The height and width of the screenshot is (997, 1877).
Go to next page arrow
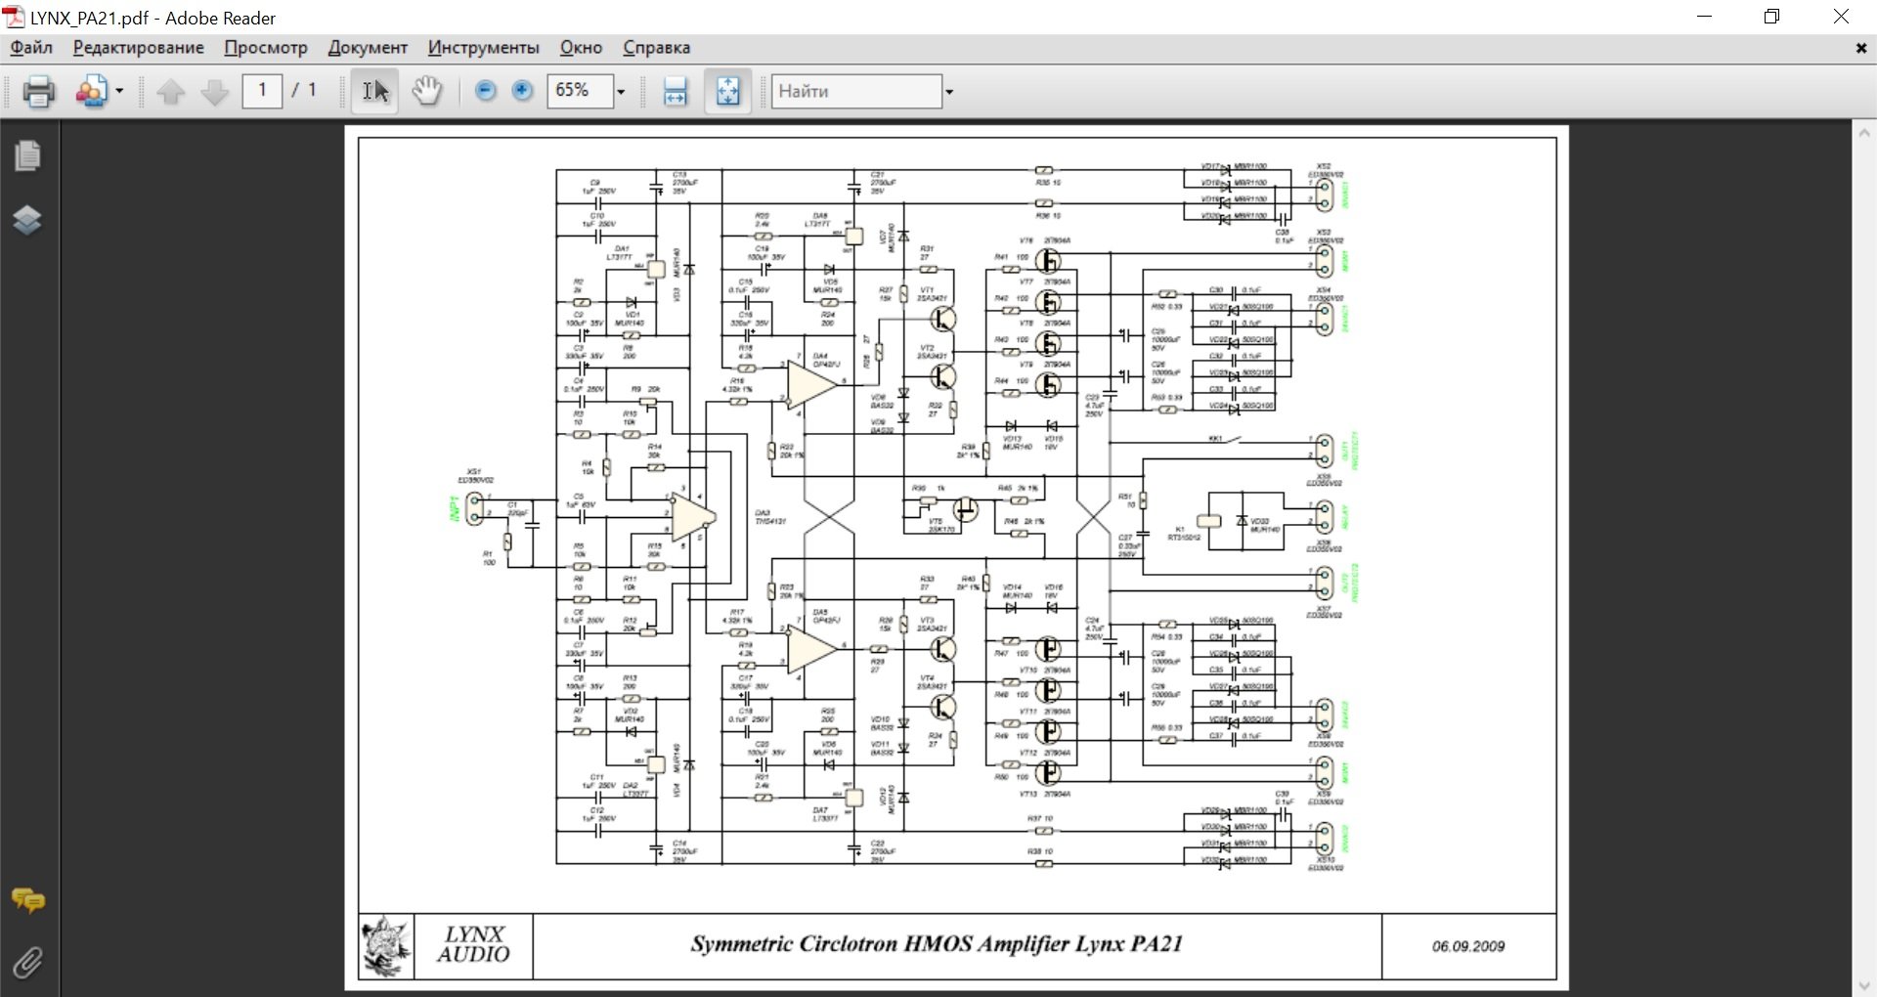pos(214,92)
